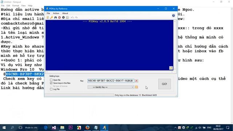Click the database status bar text

pos(136,95)
